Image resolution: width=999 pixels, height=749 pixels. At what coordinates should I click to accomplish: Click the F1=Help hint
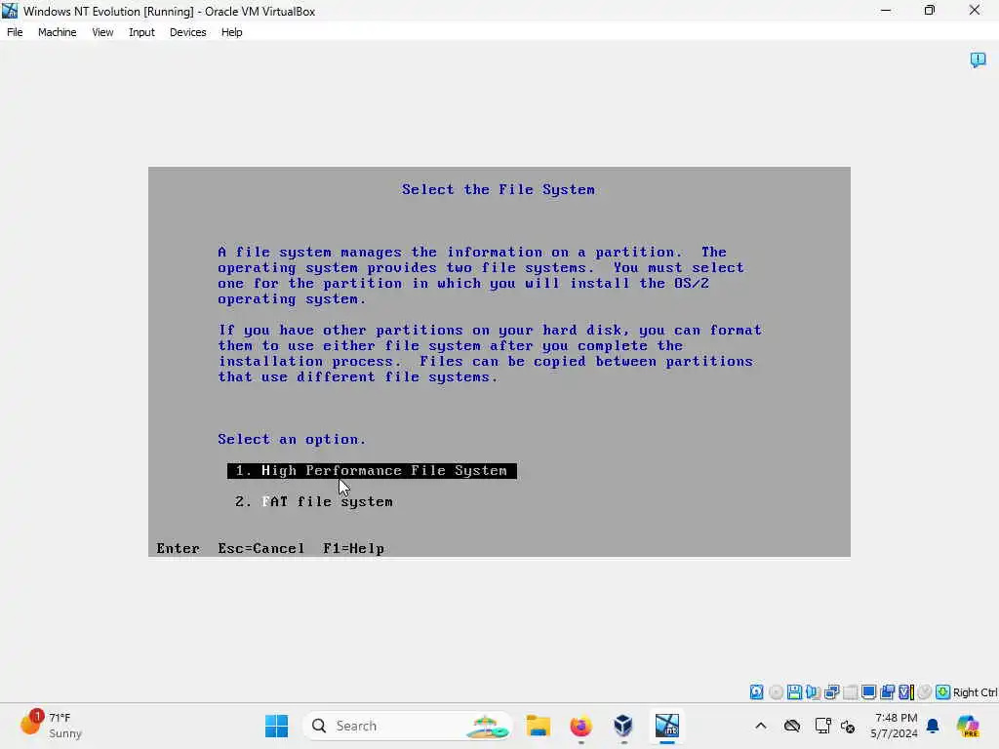tap(353, 548)
